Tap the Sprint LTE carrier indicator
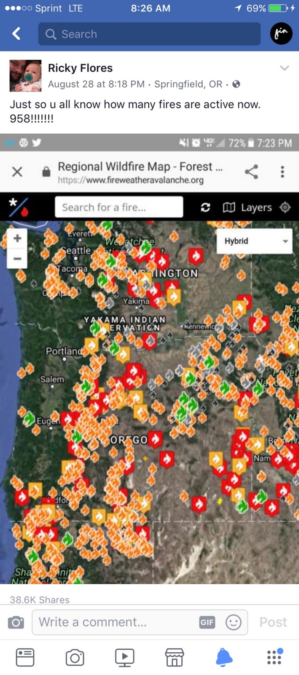The height and width of the screenshot is (675, 299). tap(43, 8)
